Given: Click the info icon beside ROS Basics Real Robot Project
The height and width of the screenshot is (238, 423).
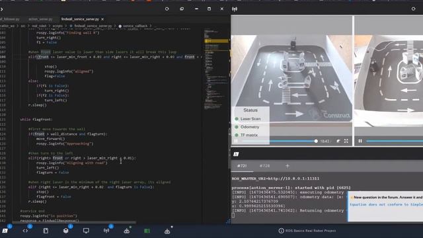Looking at the screenshot, I should point(281,231).
